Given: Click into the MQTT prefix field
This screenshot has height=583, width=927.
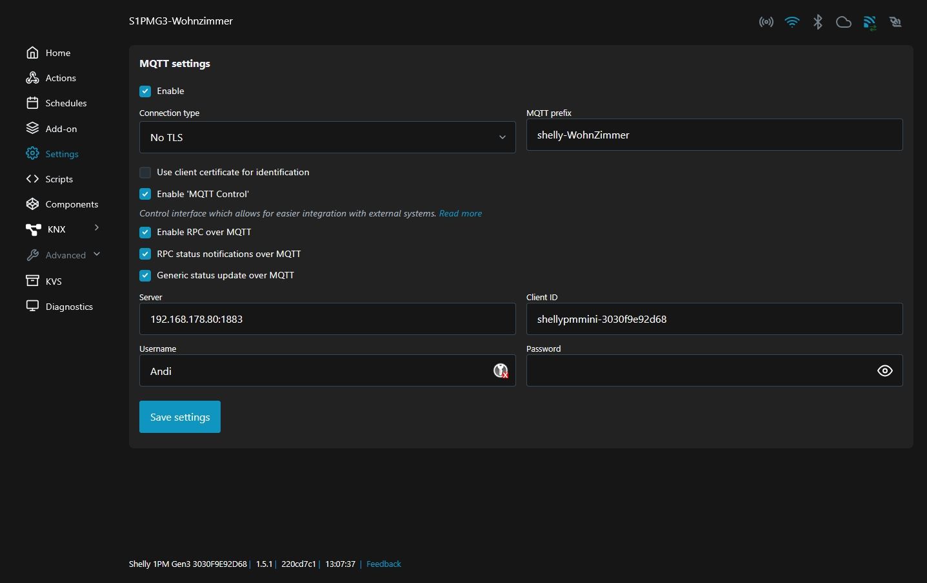Looking at the screenshot, I should (x=714, y=135).
